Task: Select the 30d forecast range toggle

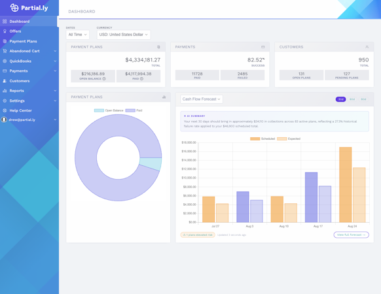Action: (340, 99)
